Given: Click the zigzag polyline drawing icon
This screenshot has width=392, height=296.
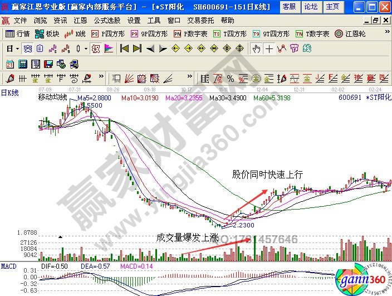Looking at the screenshot, I should point(282,48).
